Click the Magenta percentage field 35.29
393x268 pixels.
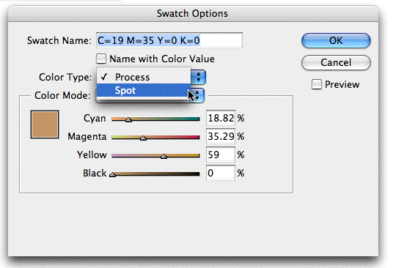(221, 136)
